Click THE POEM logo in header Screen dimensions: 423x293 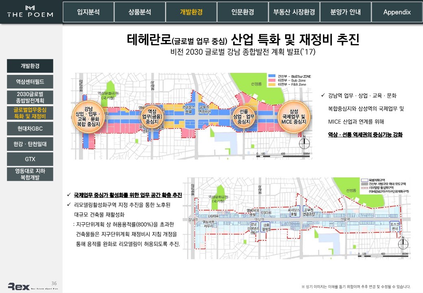(30, 12)
